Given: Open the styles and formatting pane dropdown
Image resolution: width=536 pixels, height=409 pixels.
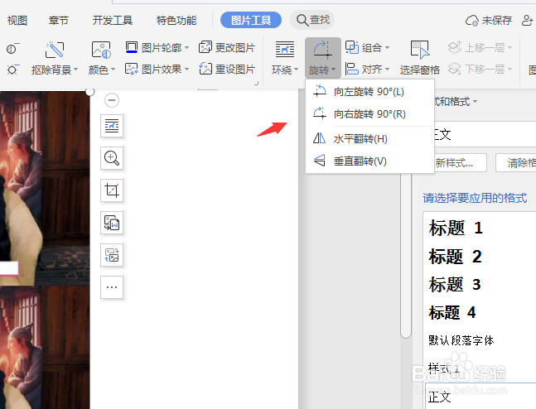Looking at the screenshot, I should click(476, 102).
